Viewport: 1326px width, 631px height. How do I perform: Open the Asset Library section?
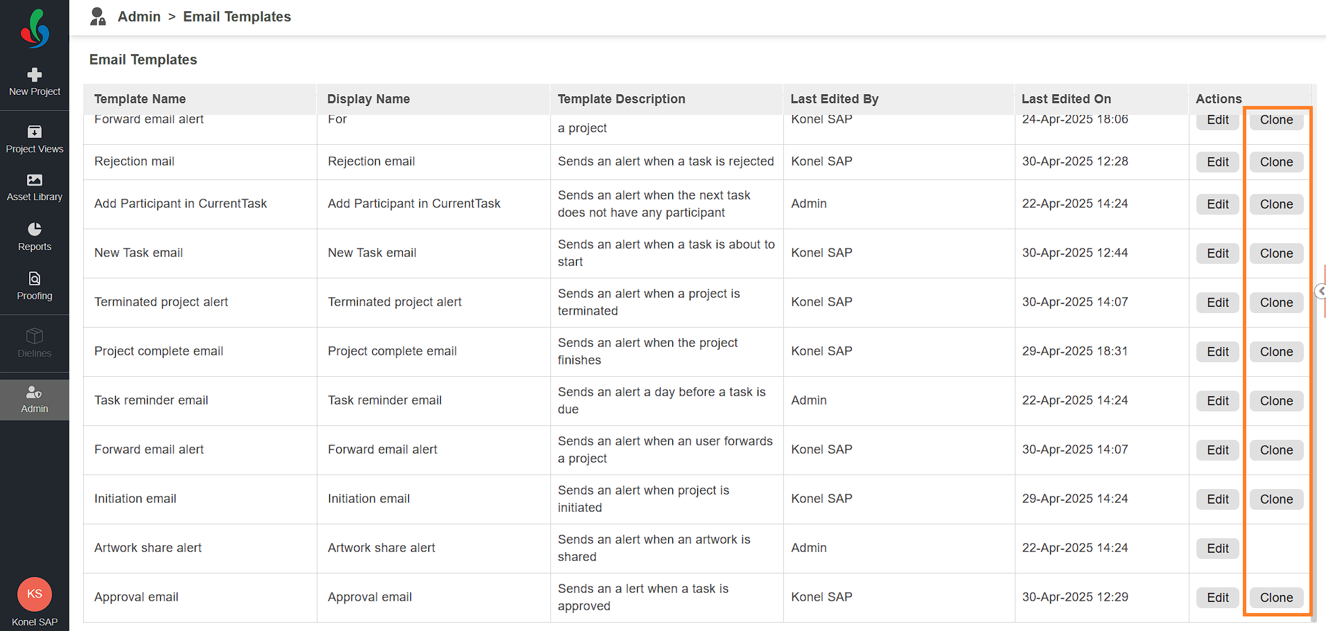tap(35, 188)
